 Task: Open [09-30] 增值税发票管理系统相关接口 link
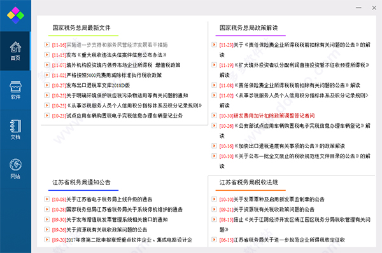pyautogui.click(x=110, y=220)
